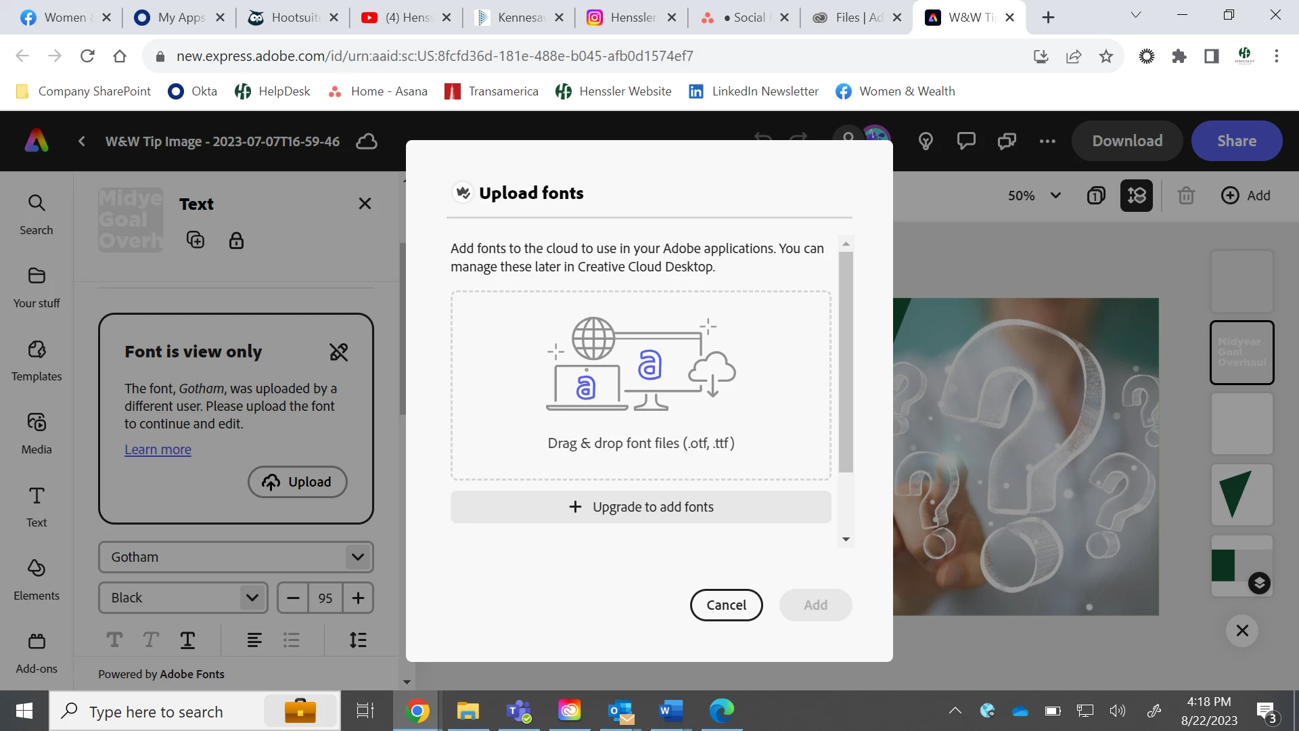Open Your stuff in the sidebar

(37, 286)
